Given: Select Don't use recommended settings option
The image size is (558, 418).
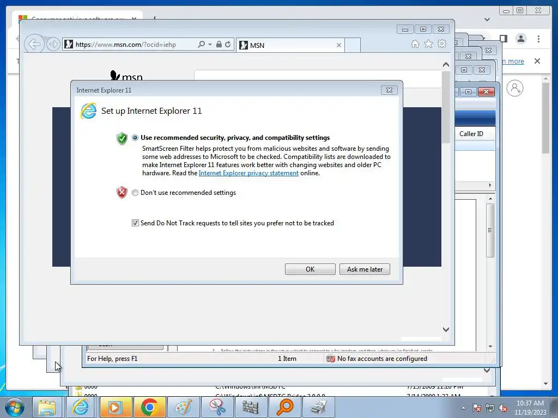Looking at the screenshot, I should 135,193.
